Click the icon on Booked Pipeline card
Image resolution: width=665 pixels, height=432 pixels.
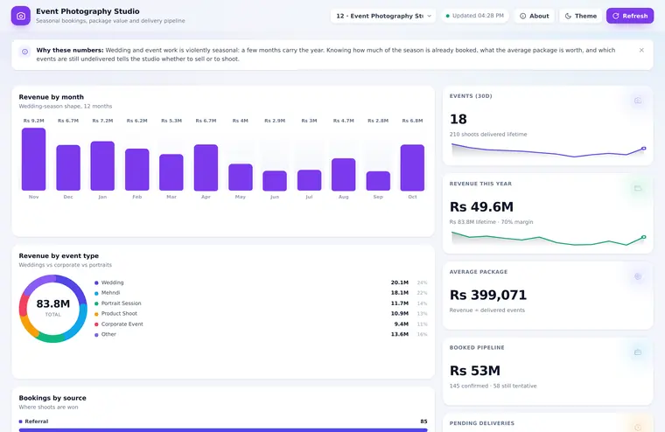[637, 352]
